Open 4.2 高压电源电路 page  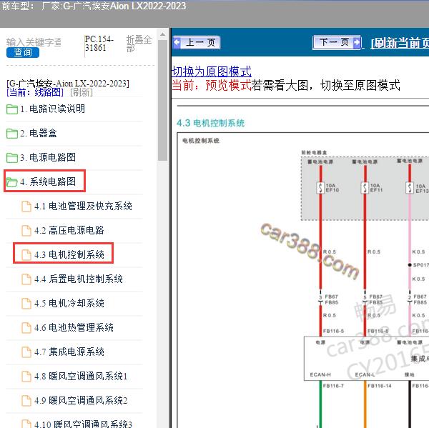click(69, 230)
